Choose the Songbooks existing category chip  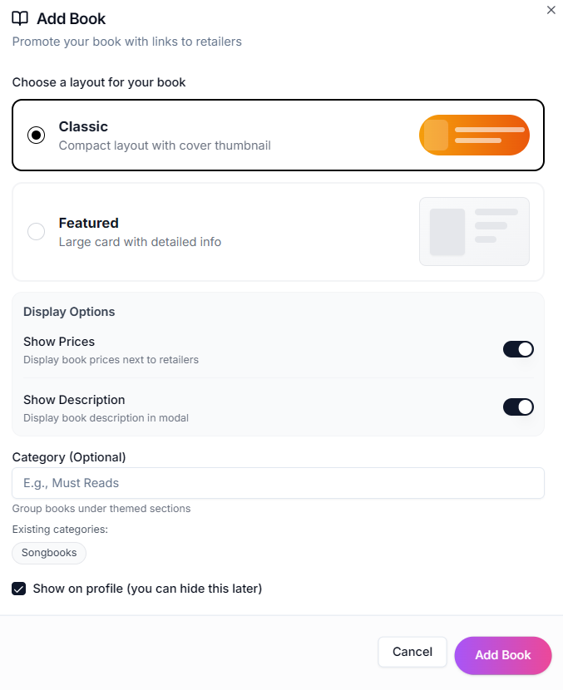pos(49,553)
